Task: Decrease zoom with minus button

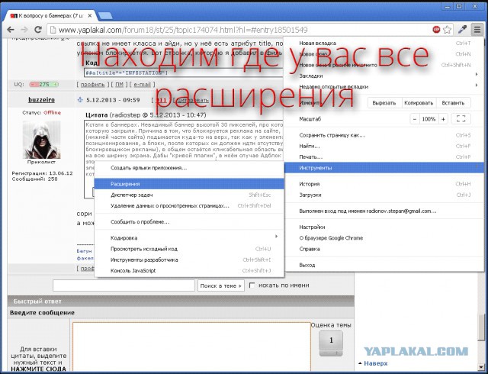Action: (x=415, y=119)
